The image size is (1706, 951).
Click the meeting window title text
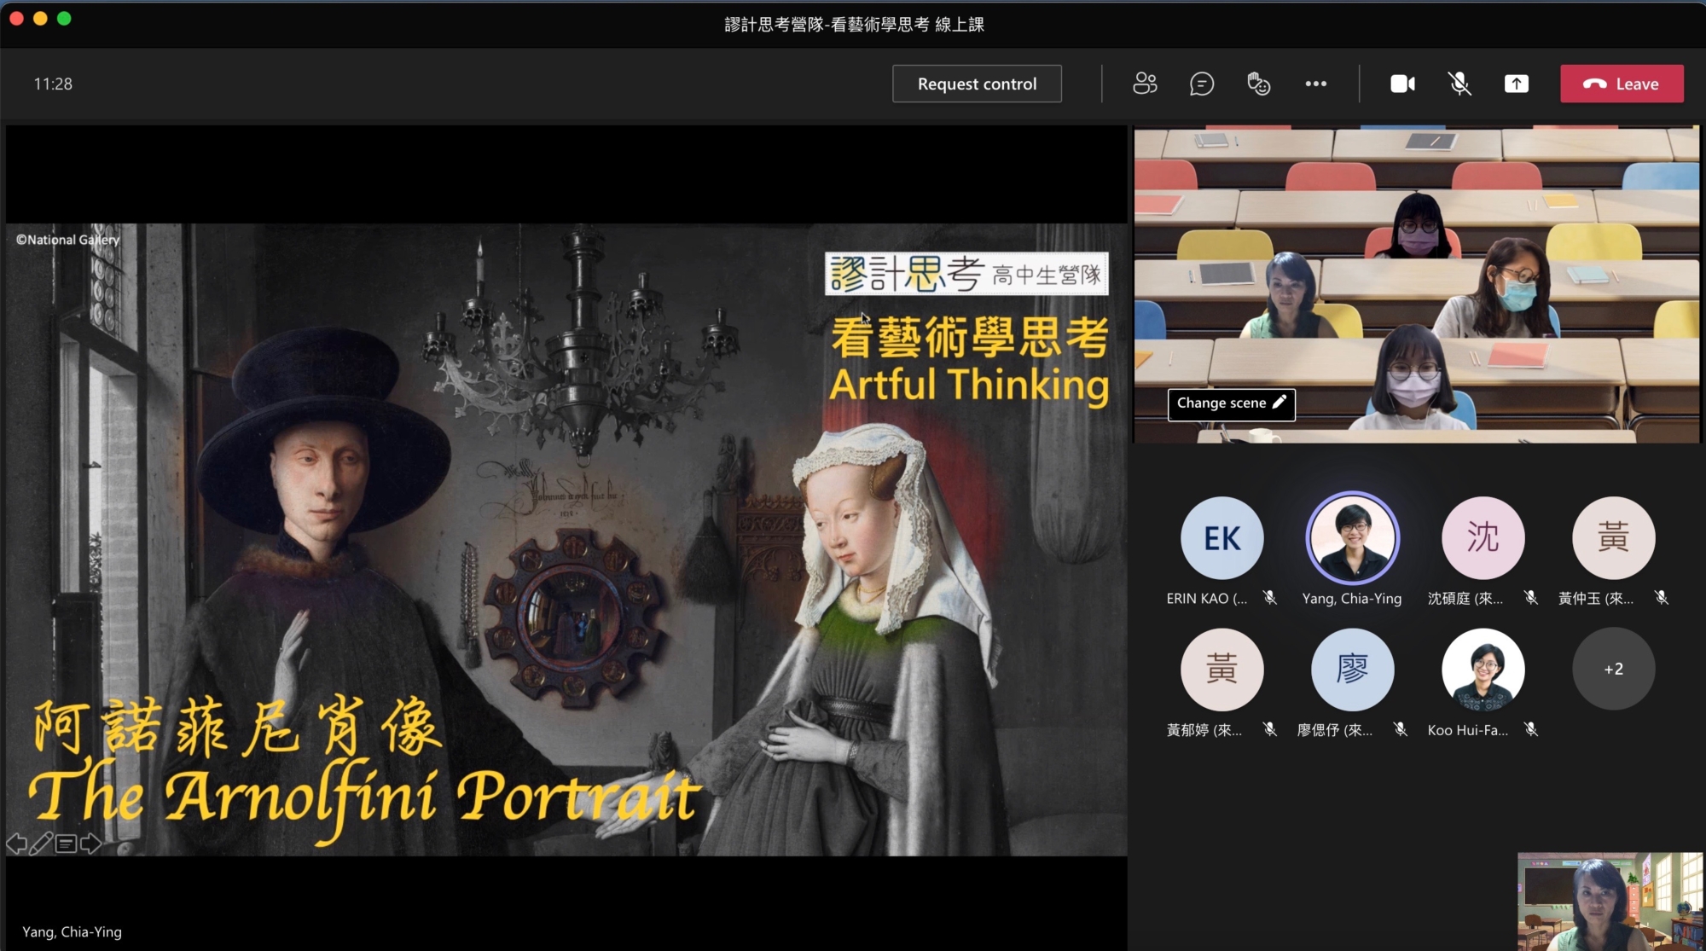click(x=854, y=24)
